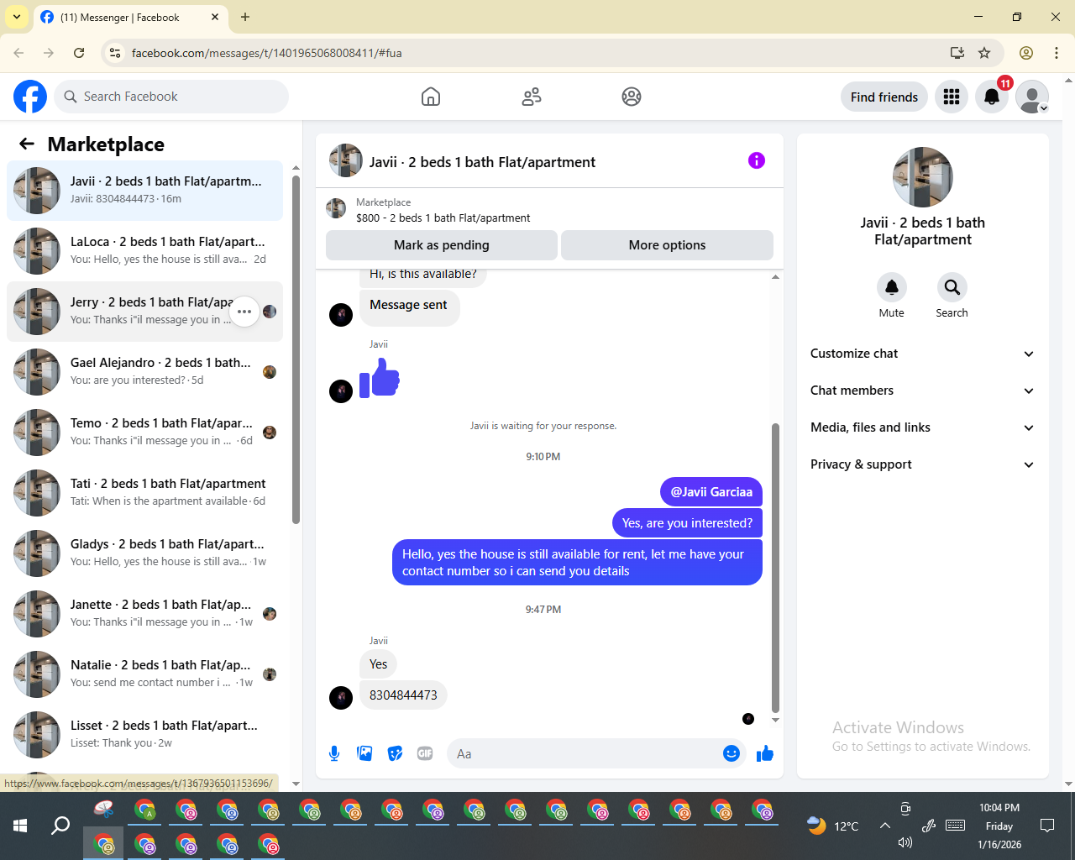Click the $800 Marketplace listing link
This screenshot has height=860, width=1075.
click(443, 218)
